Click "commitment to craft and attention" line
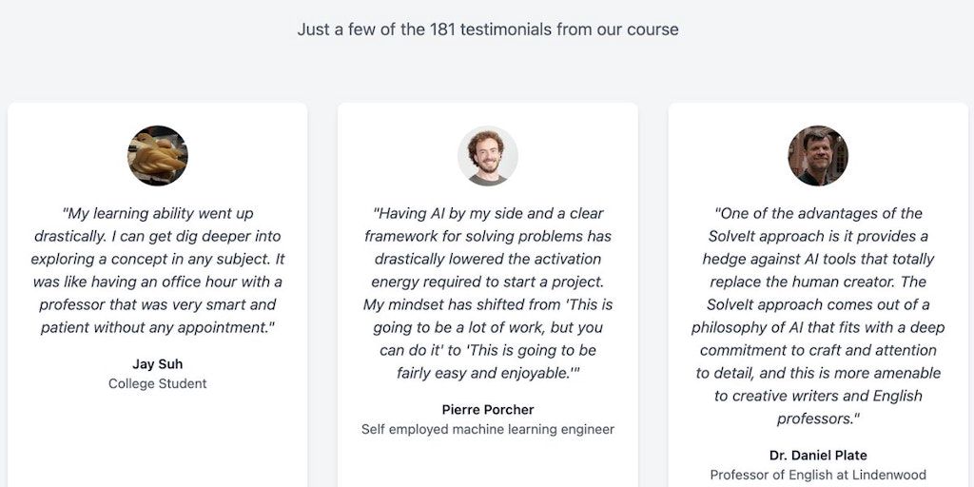974x487 pixels. [x=818, y=351]
